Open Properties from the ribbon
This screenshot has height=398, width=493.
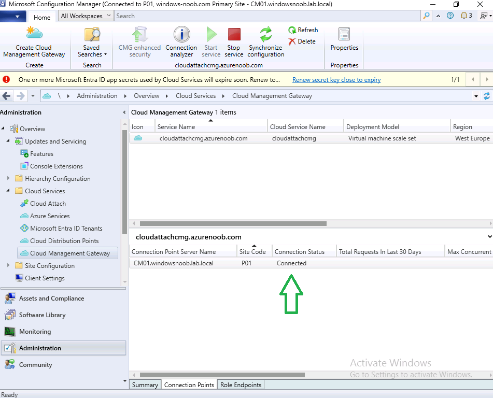tap(344, 39)
